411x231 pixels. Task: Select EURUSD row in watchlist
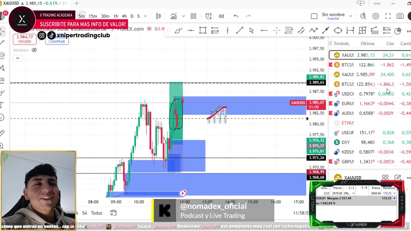(x=370, y=104)
